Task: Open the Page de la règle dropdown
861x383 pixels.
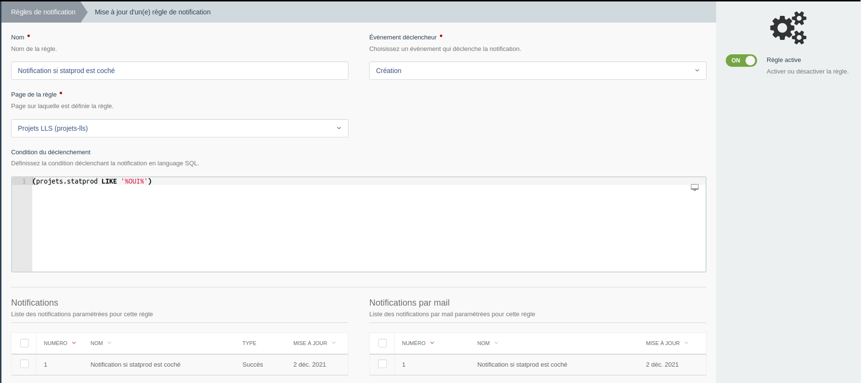Action: (180, 128)
